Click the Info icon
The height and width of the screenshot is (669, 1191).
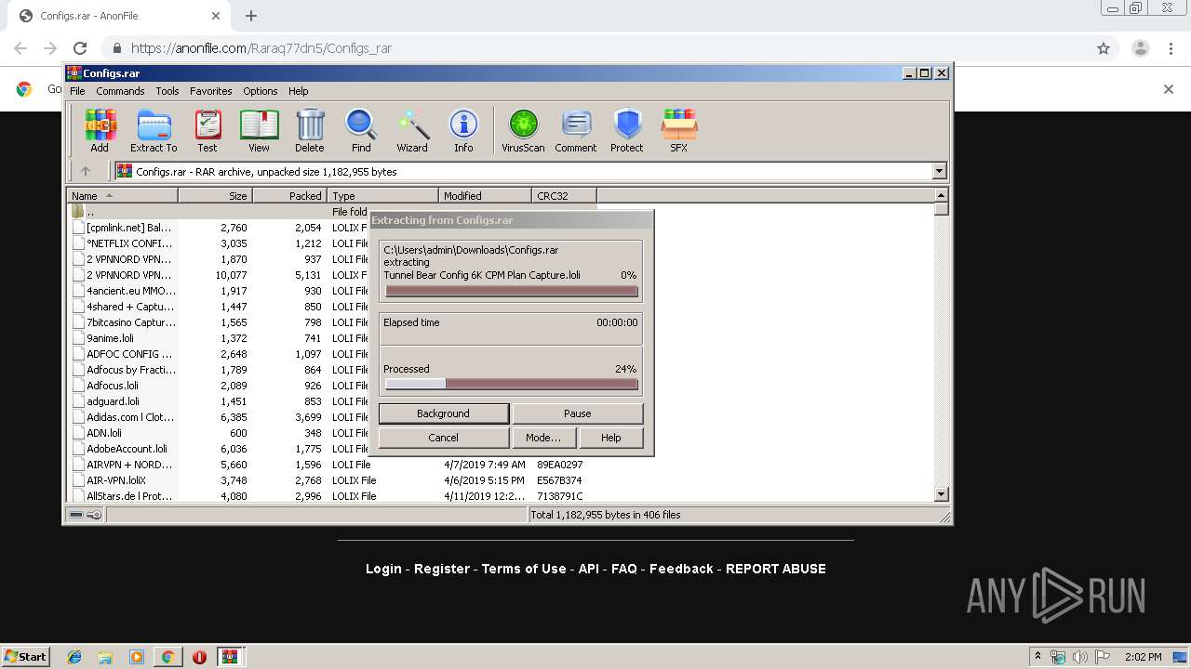coord(463,130)
